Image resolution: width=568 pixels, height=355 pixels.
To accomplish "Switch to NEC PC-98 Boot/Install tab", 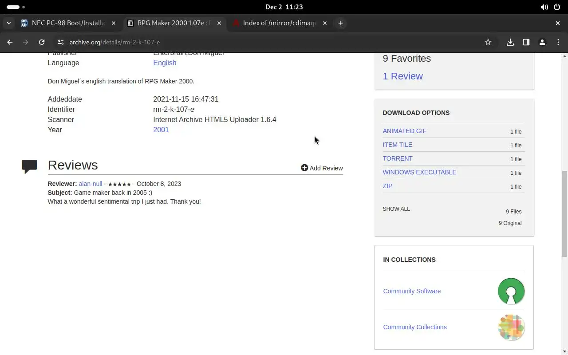I will tap(68, 23).
